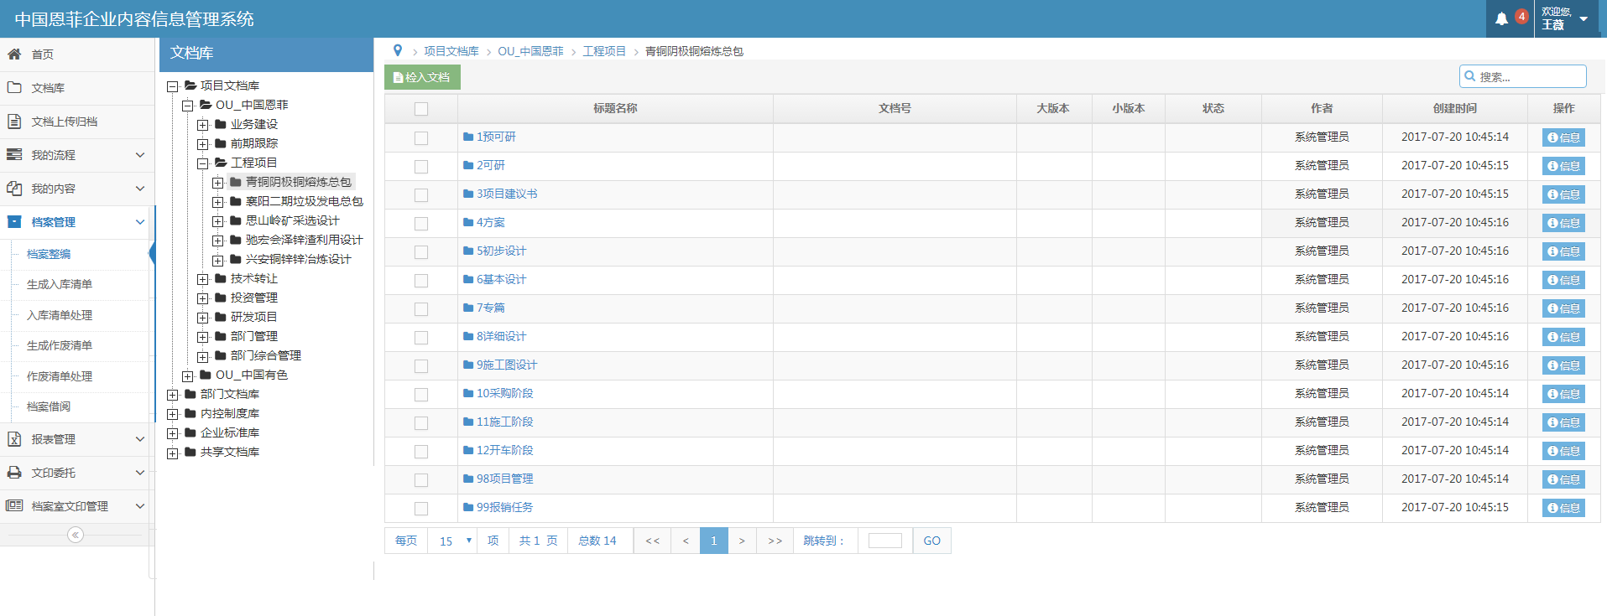Sort by the 创建时间 column header
The height and width of the screenshot is (616, 1607).
click(1455, 108)
